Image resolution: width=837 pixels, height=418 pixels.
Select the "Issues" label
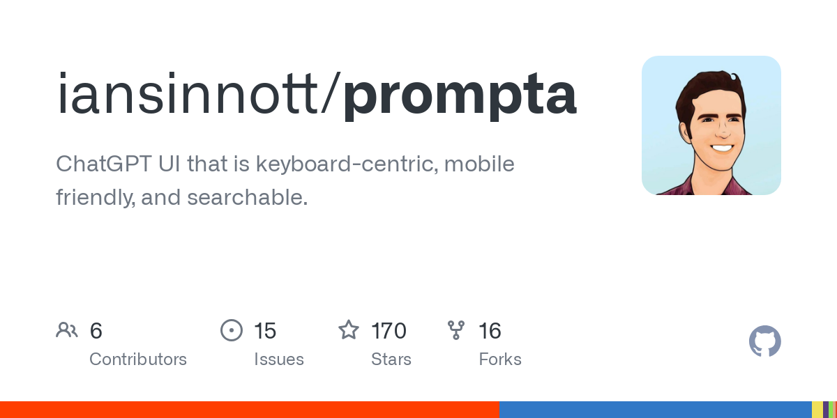(279, 359)
